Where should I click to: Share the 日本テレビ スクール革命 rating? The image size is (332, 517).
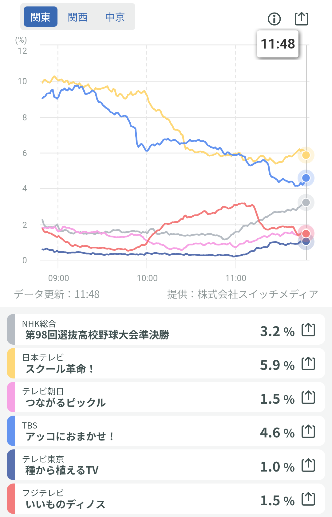coord(308,364)
